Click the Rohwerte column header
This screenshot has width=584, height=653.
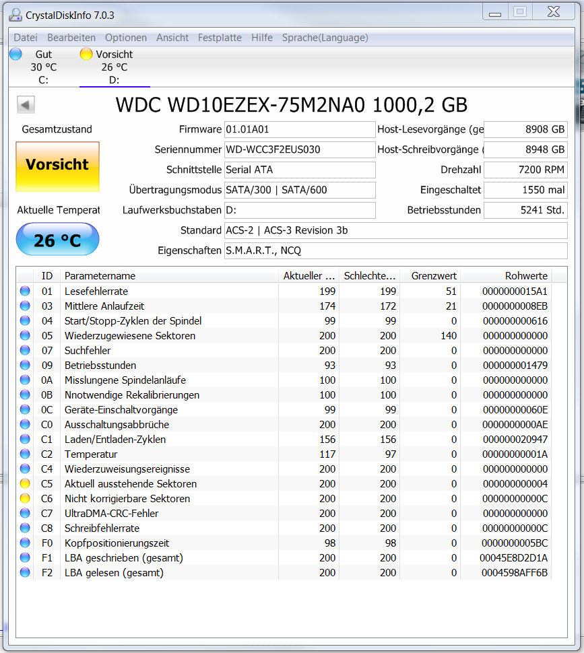pyautogui.click(x=506, y=276)
